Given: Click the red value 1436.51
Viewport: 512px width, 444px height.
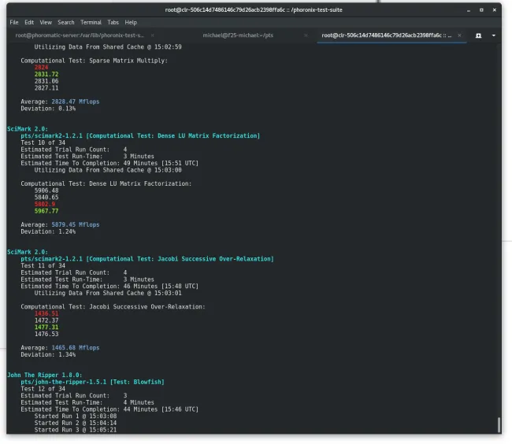Looking at the screenshot, I should [46, 313].
